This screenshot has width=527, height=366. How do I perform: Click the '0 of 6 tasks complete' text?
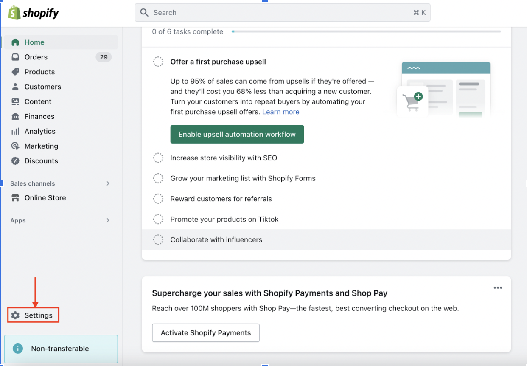point(188,31)
